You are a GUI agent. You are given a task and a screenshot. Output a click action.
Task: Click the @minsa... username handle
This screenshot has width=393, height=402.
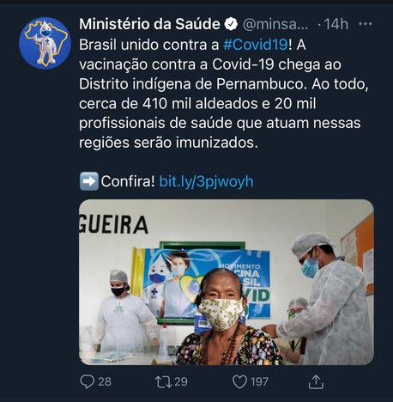275,25
